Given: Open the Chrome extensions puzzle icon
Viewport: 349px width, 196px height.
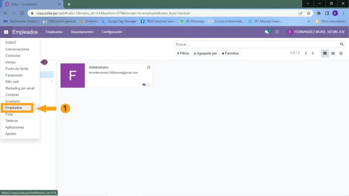Looking at the screenshot, I should click(x=319, y=13).
